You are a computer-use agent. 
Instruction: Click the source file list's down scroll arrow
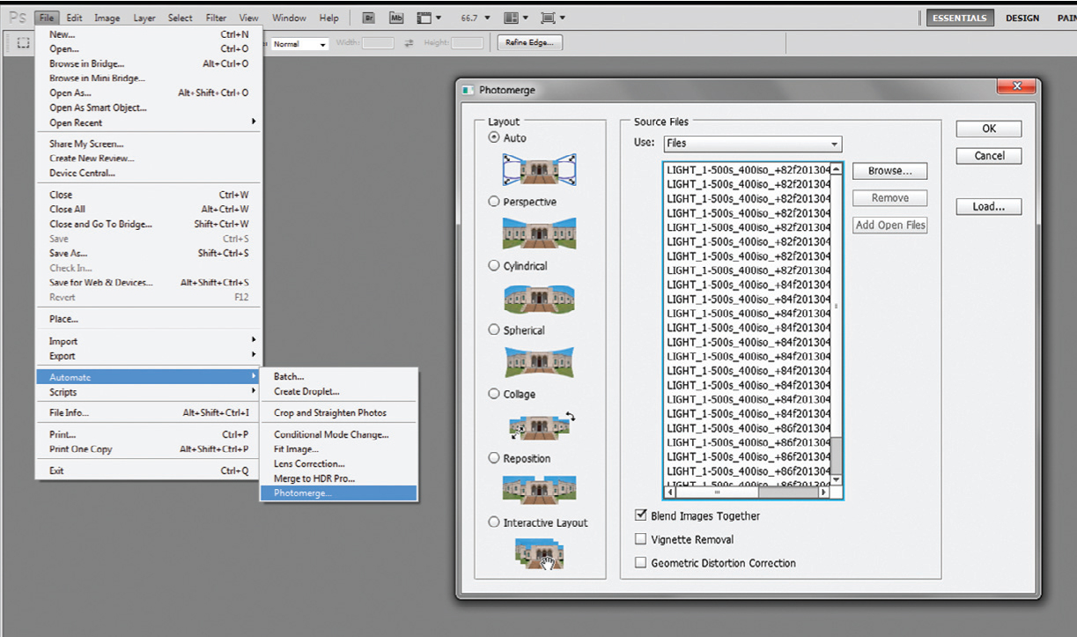click(837, 480)
